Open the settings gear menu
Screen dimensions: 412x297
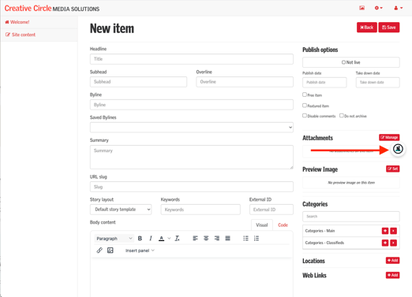379,8
